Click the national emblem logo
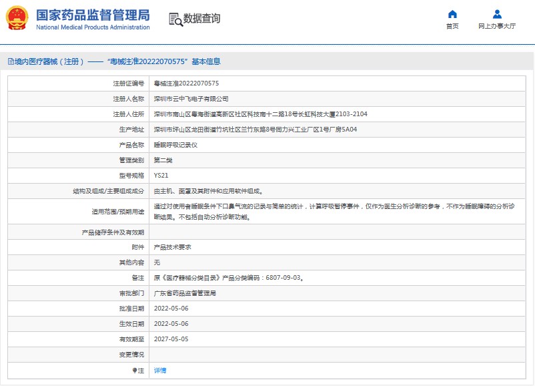535x386 pixels. coord(17,18)
